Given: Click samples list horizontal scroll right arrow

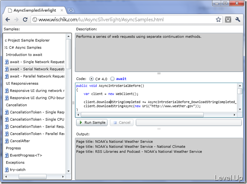Looking at the screenshot, I should click(x=63, y=177).
